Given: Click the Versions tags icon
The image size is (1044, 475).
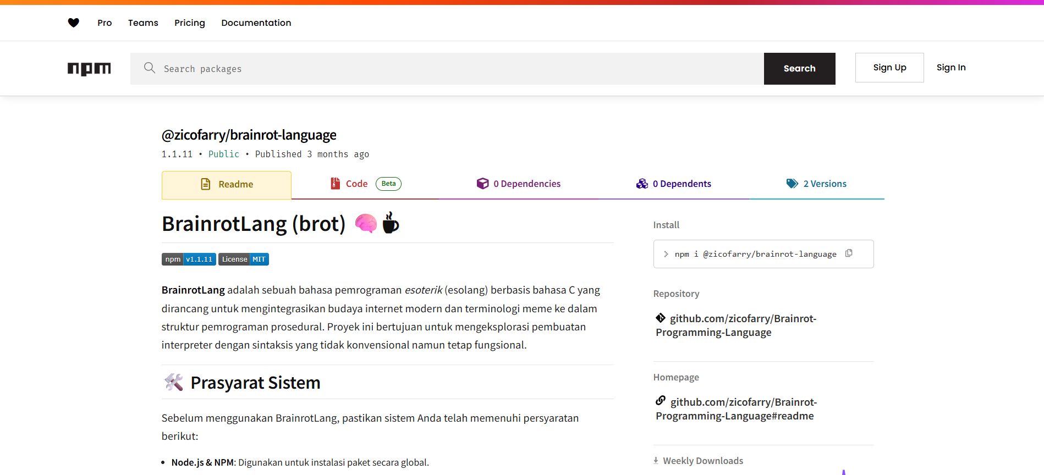Looking at the screenshot, I should click(x=792, y=184).
